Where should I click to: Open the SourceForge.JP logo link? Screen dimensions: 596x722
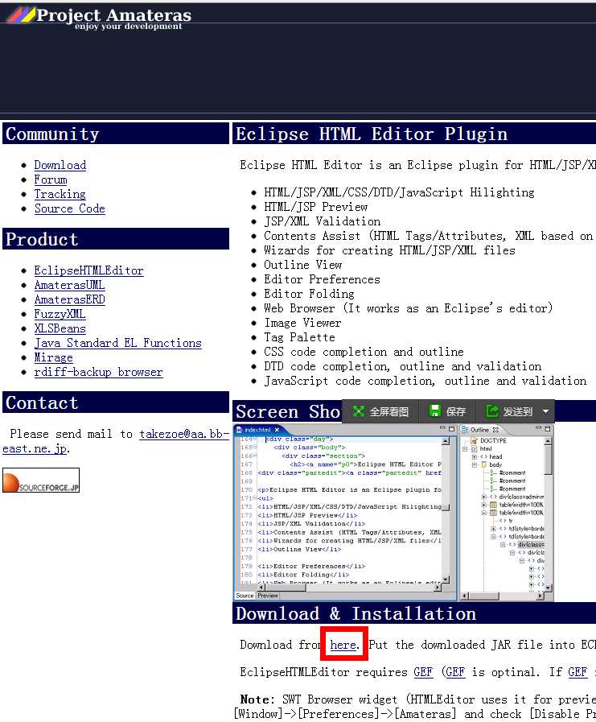click(x=41, y=481)
